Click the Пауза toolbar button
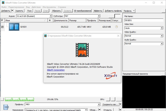This screenshot has height=111, width=166. (37, 11)
